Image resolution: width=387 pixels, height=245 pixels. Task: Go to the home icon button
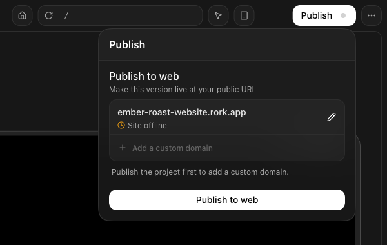click(22, 15)
